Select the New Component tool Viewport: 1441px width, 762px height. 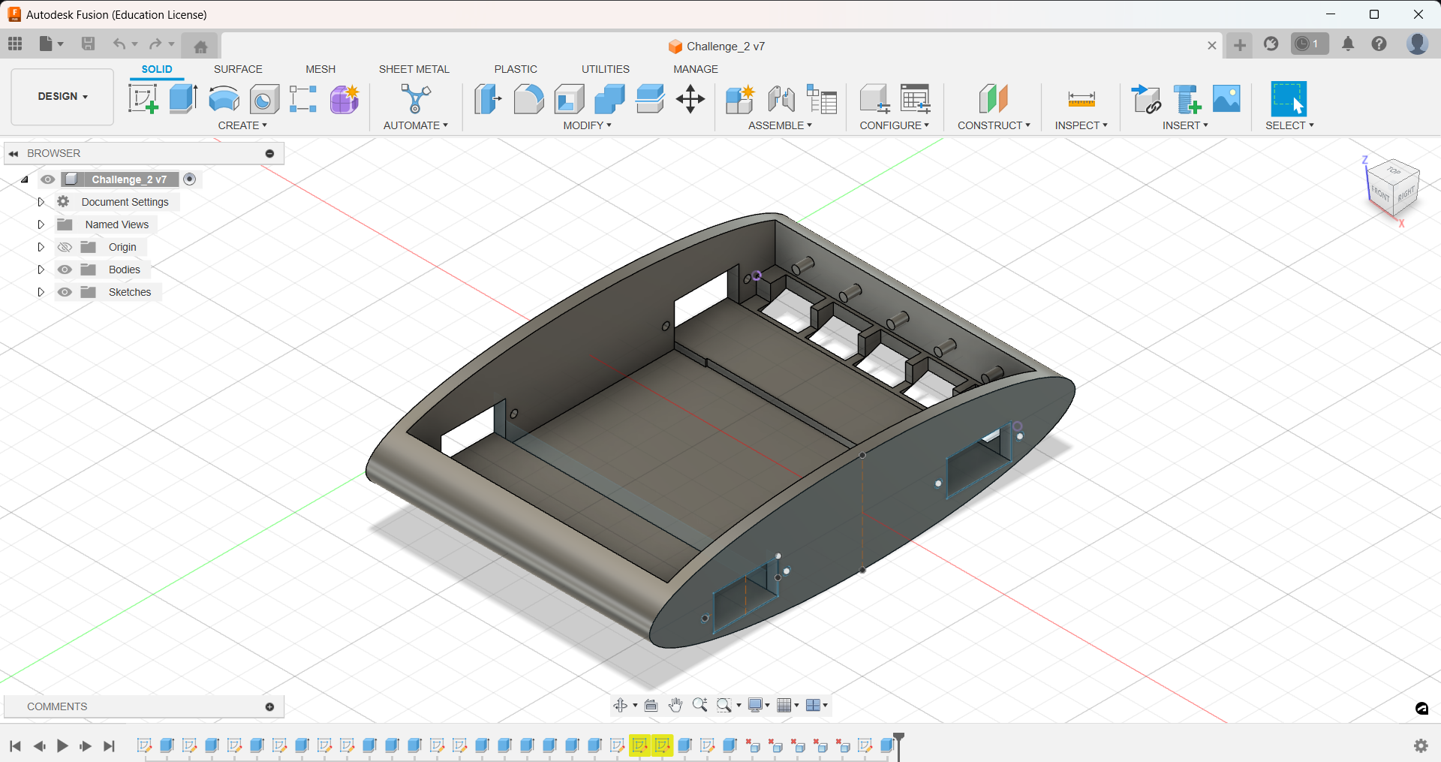pyautogui.click(x=740, y=98)
